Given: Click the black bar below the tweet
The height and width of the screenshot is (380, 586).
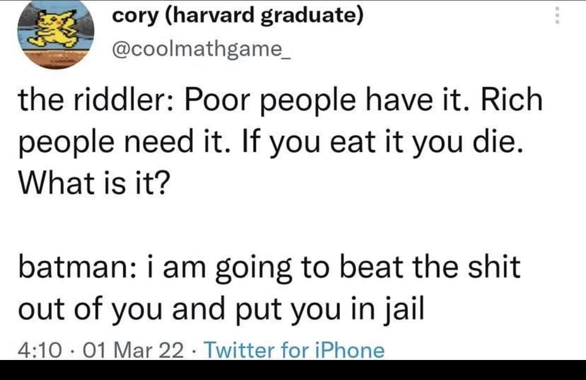Looking at the screenshot, I should pos(293,369).
